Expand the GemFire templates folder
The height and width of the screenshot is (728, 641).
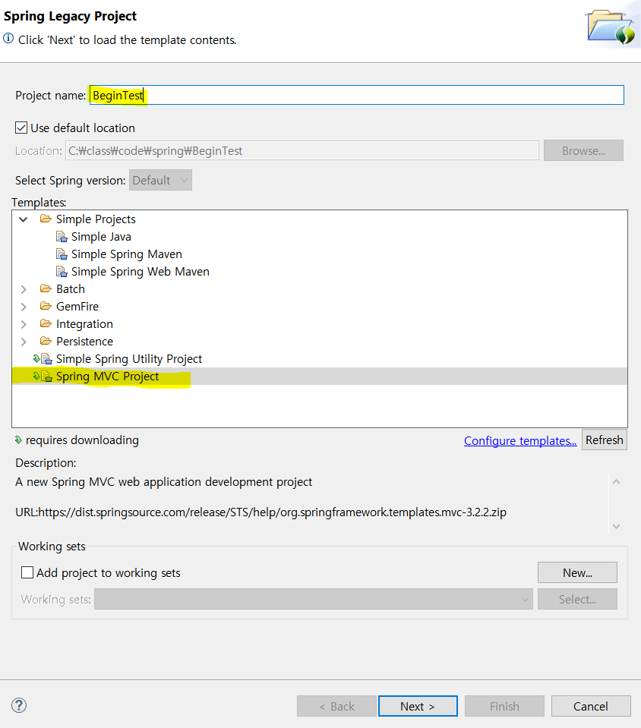24,307
